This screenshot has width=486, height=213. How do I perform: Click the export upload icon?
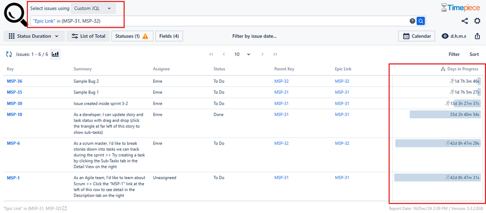(x=477, y=36)
